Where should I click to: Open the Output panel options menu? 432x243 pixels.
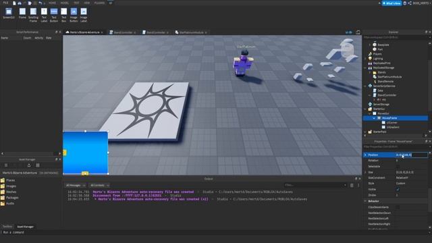tap(358, 185)
